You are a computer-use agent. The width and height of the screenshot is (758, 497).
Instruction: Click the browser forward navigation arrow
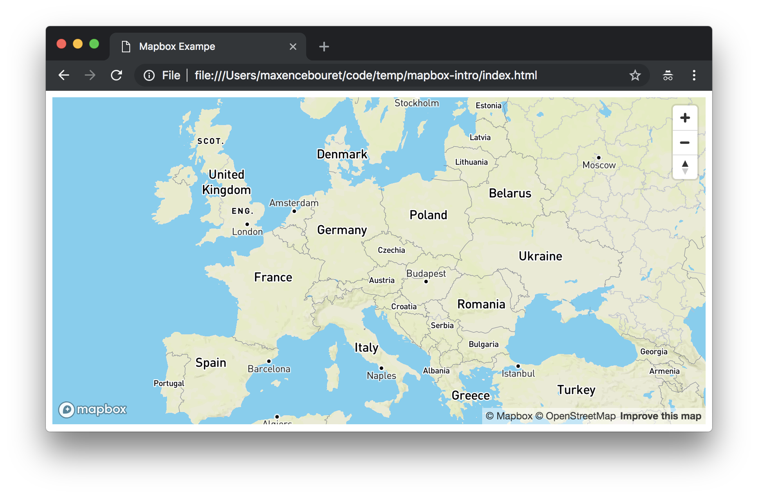90,75
